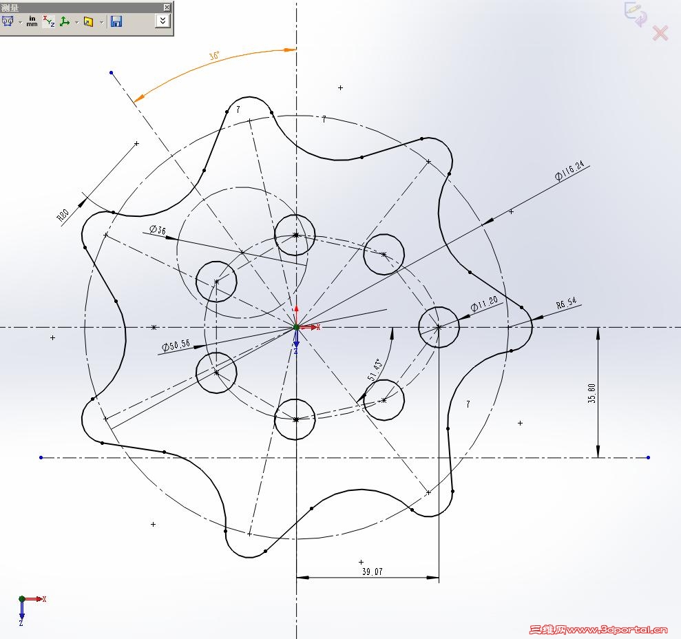
Task: Select the R20 radius dimension
Action: point(63,216)
